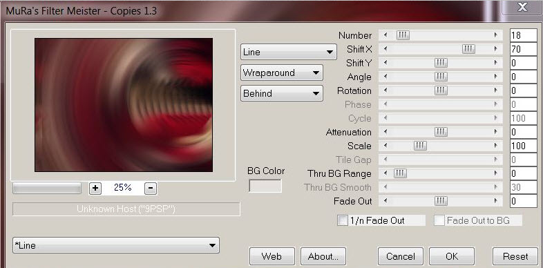This screenshot has width=543, height=268.
Task: Open the Line mode dropdown
Action: [x=288, y=52]
